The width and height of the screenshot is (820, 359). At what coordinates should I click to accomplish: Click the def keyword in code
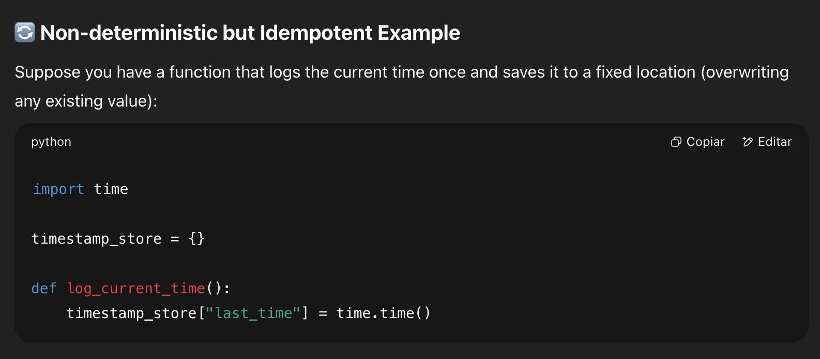[x=43, y=289]
